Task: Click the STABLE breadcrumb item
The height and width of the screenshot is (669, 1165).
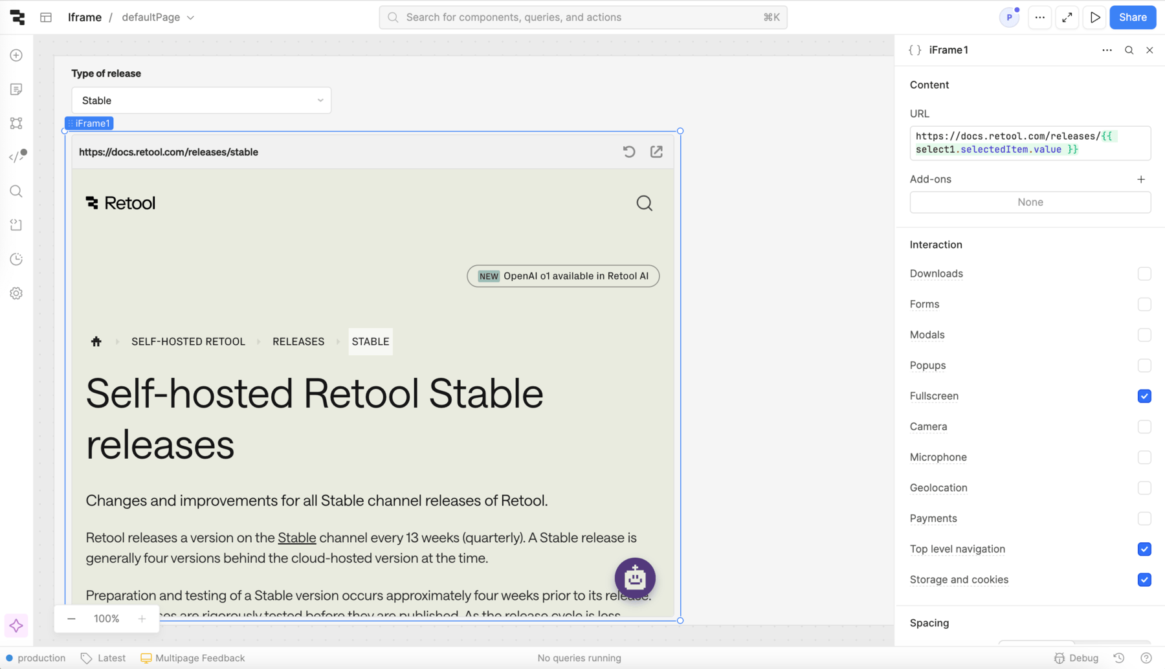Action: [370, 342]
